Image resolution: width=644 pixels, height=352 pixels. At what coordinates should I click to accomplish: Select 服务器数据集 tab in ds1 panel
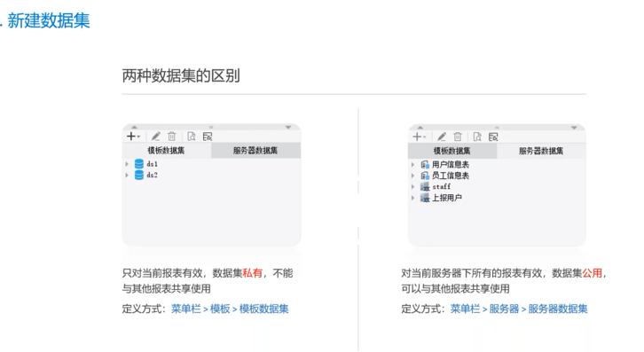point(255,151)
